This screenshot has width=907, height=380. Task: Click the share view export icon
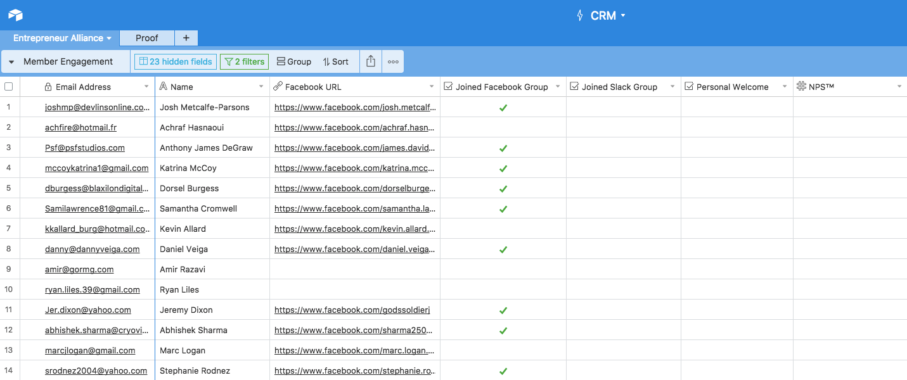371,61
